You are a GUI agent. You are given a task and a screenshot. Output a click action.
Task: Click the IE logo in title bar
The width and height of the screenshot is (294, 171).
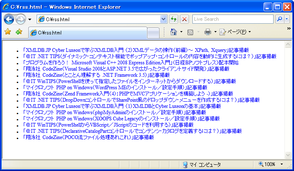point(6,7)
